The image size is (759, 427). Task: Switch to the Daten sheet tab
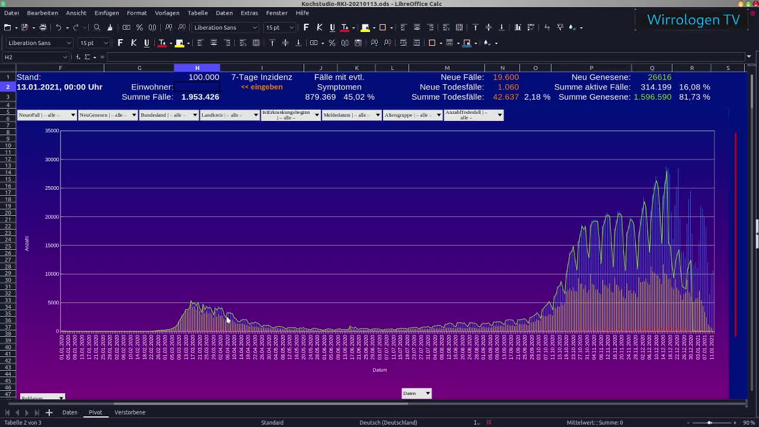pos(69,412)
